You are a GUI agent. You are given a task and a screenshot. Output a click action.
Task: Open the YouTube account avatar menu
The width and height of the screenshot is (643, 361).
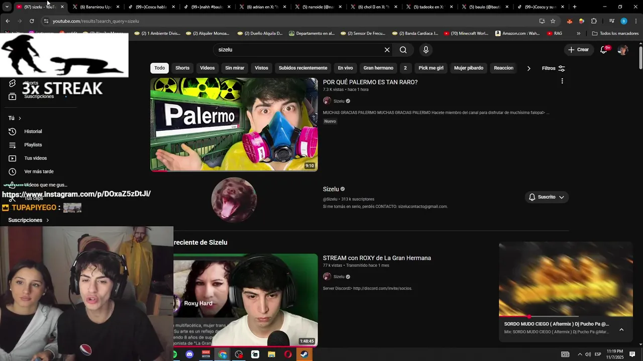(x=623, y=50)
